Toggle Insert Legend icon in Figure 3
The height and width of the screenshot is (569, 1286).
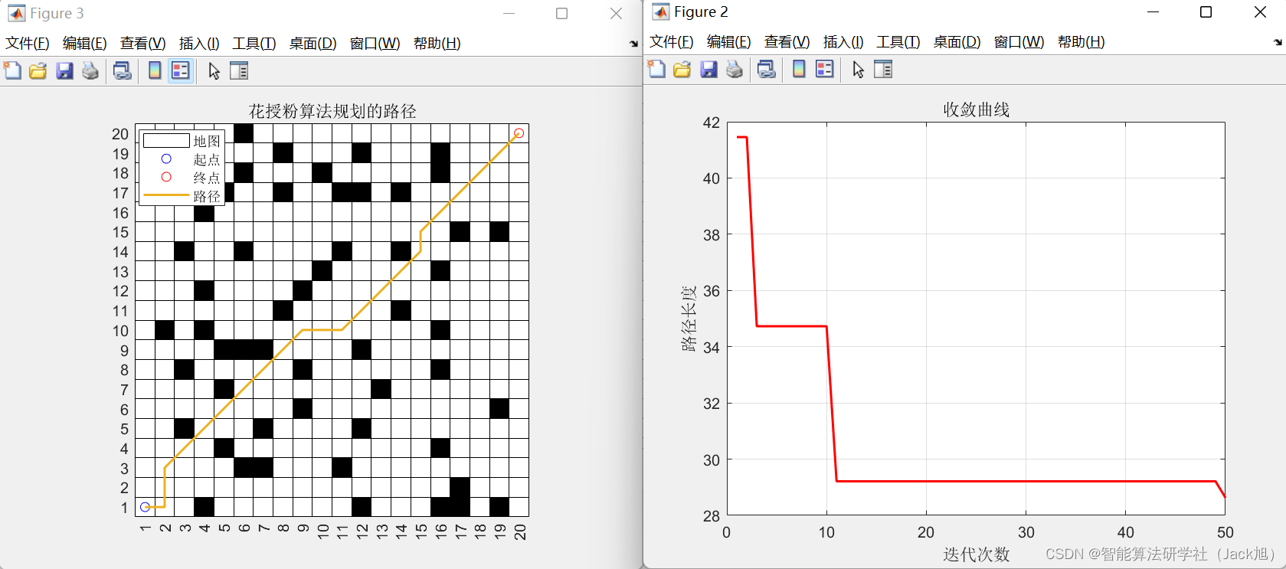pyautogui.click(x=180, y=70)
